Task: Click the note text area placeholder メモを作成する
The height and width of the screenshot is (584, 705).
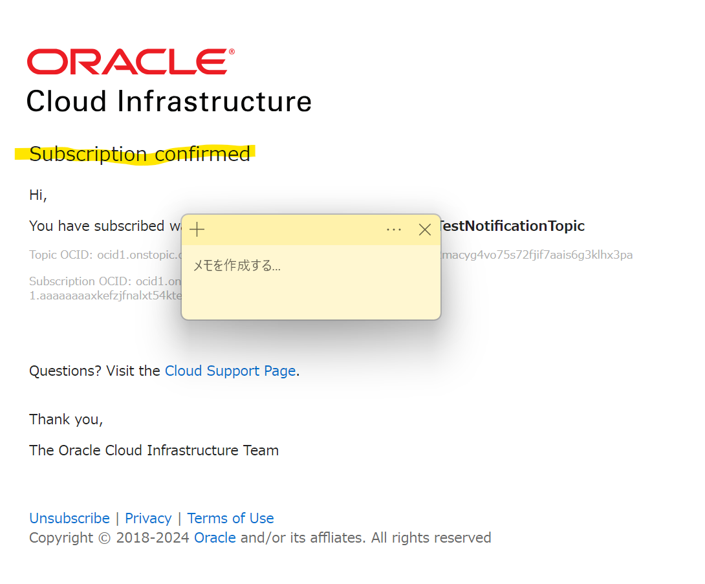Action: [237, 265]
